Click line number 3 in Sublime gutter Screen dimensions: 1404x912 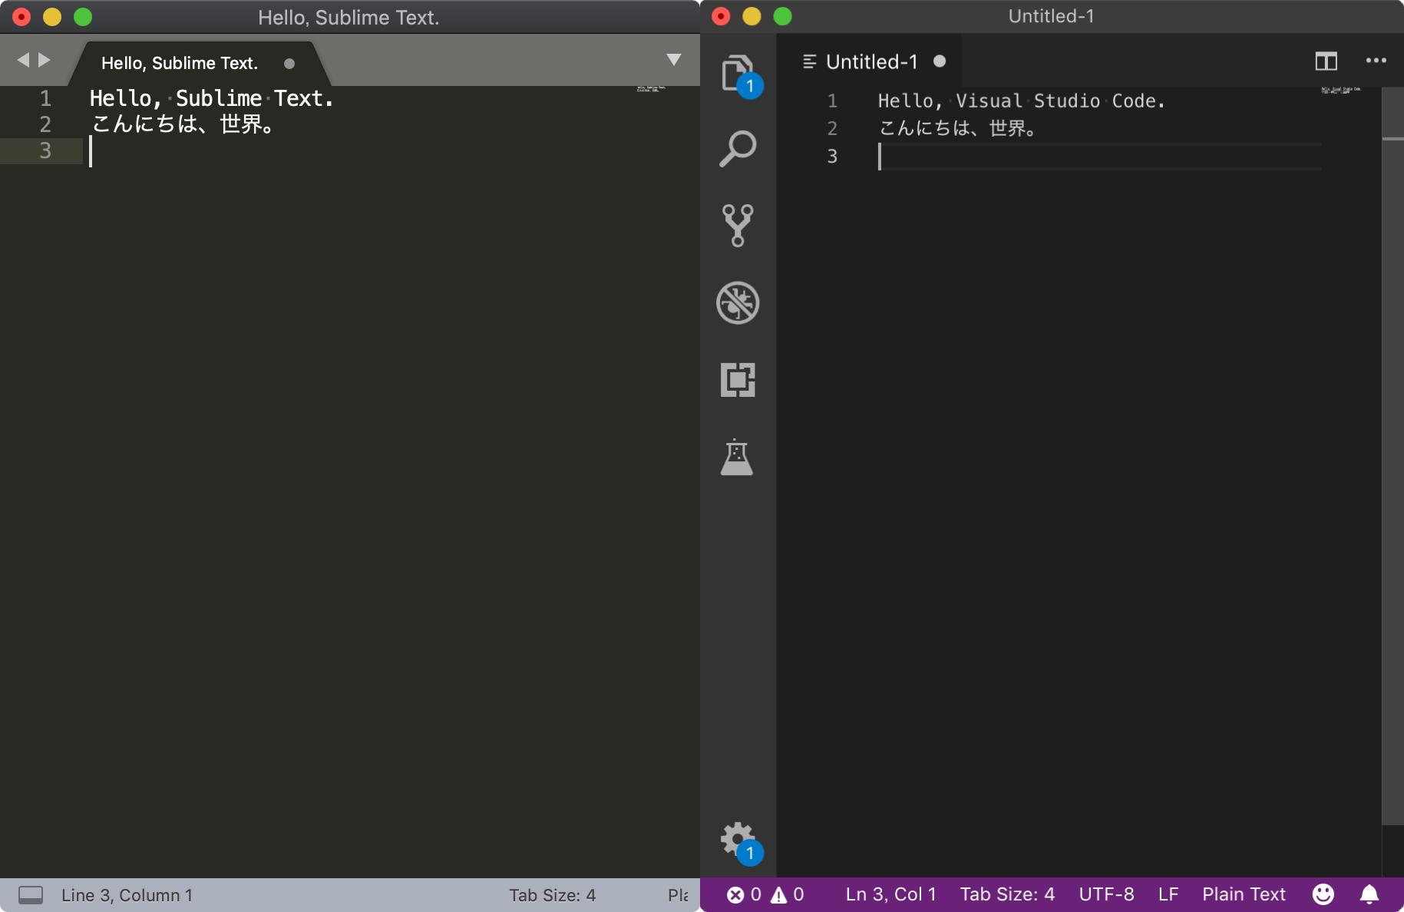45,150
